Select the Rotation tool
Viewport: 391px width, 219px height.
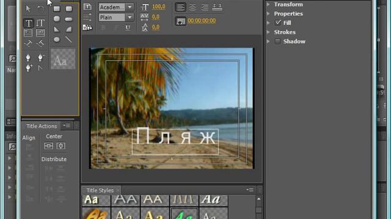pyautogui.click(x=40, y=9)
